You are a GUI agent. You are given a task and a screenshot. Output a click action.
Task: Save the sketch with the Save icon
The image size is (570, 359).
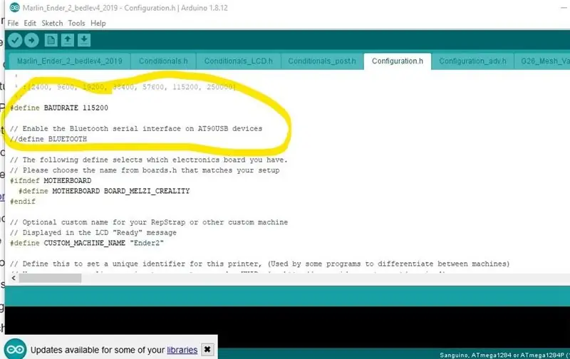[x=84, y=40]
